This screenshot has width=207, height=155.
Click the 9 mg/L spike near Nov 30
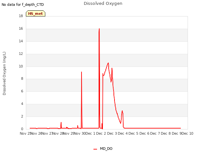pos(82,72)
